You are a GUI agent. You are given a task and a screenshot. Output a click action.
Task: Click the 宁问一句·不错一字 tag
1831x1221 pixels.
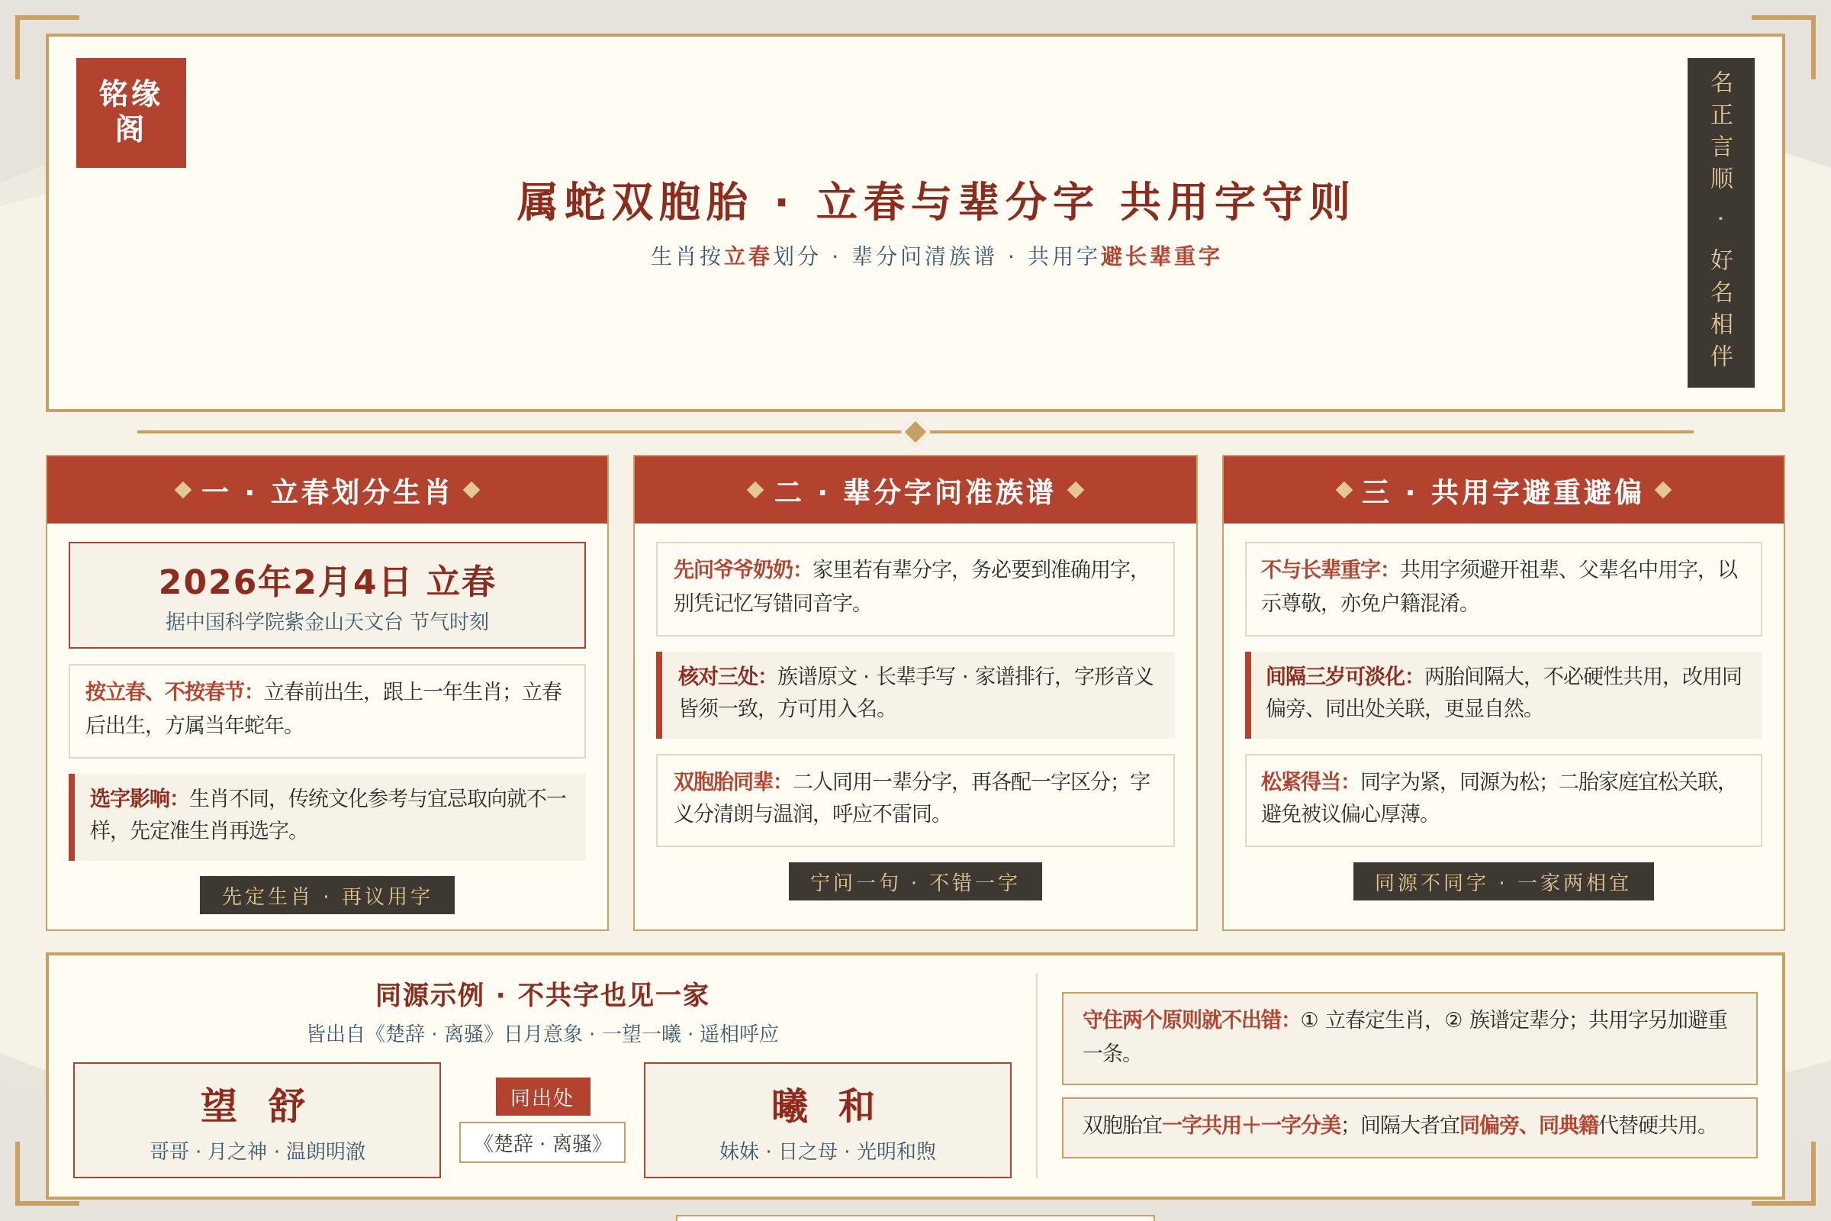915,881
